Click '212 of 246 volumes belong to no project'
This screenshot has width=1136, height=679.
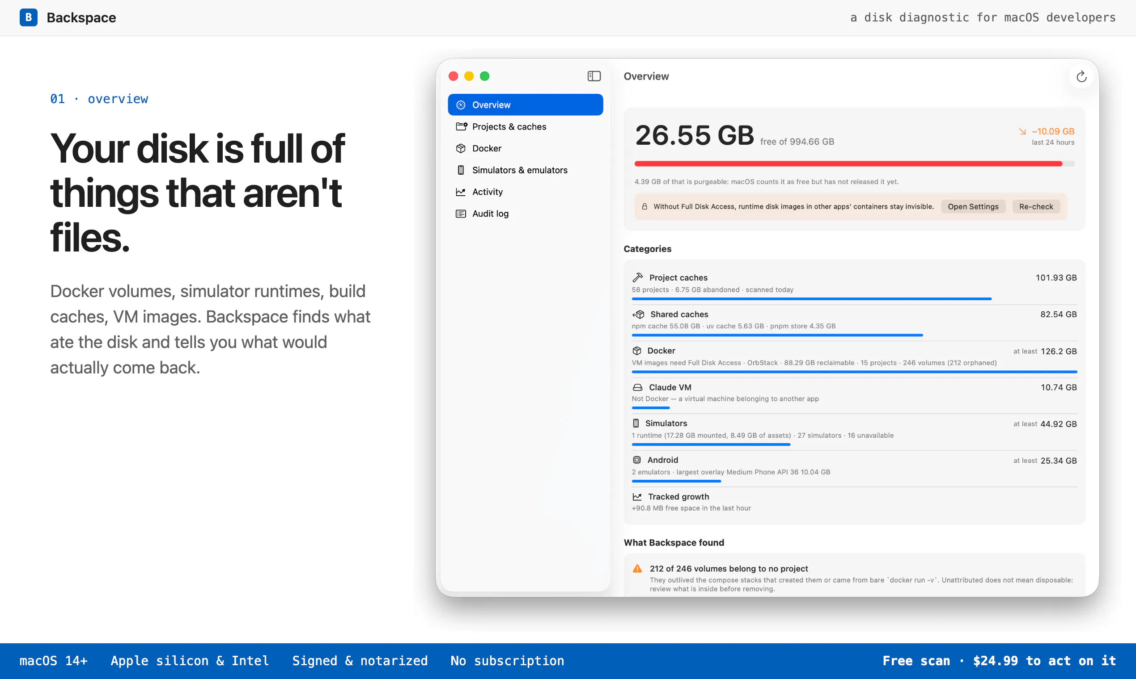729,568
